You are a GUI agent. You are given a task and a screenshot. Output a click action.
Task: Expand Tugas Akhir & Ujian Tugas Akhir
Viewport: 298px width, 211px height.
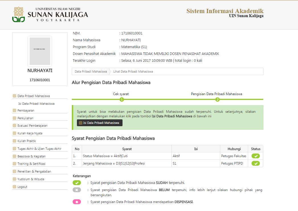[x=39, y=149]
